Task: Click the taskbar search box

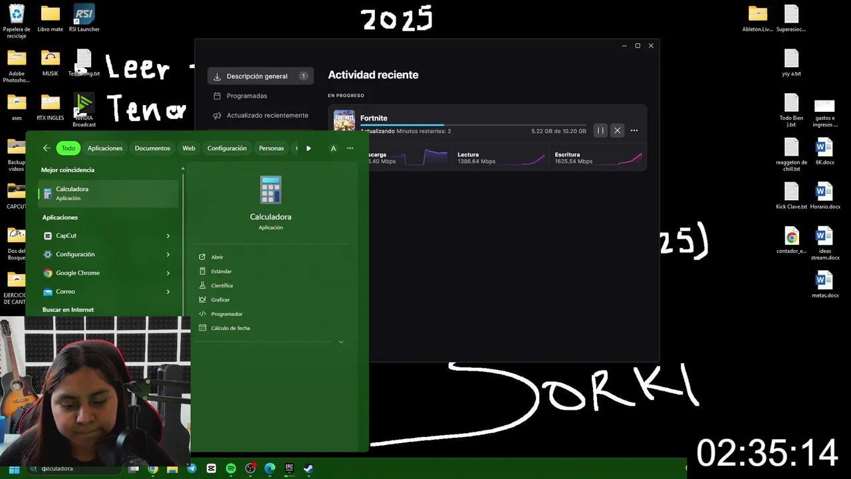Action: point(75,468)
